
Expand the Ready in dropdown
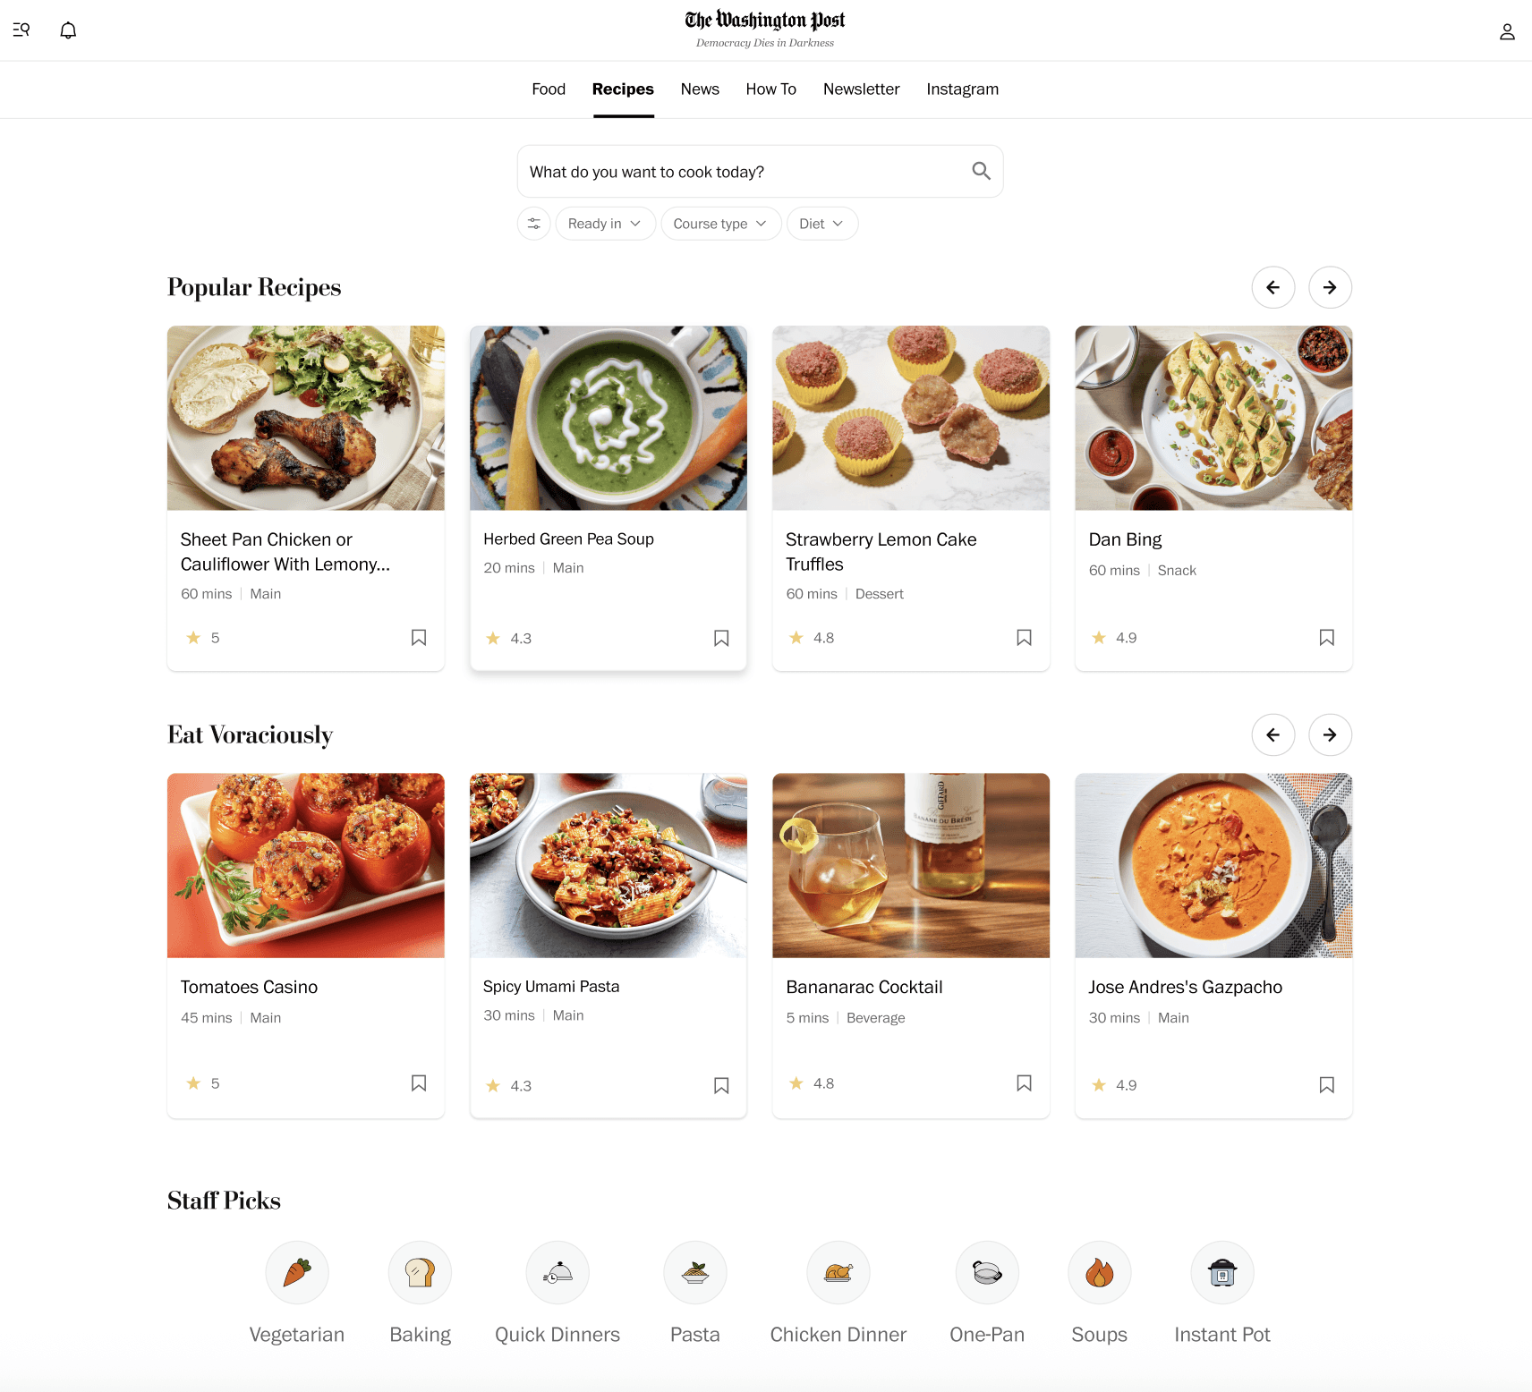[x=606, y=224]
